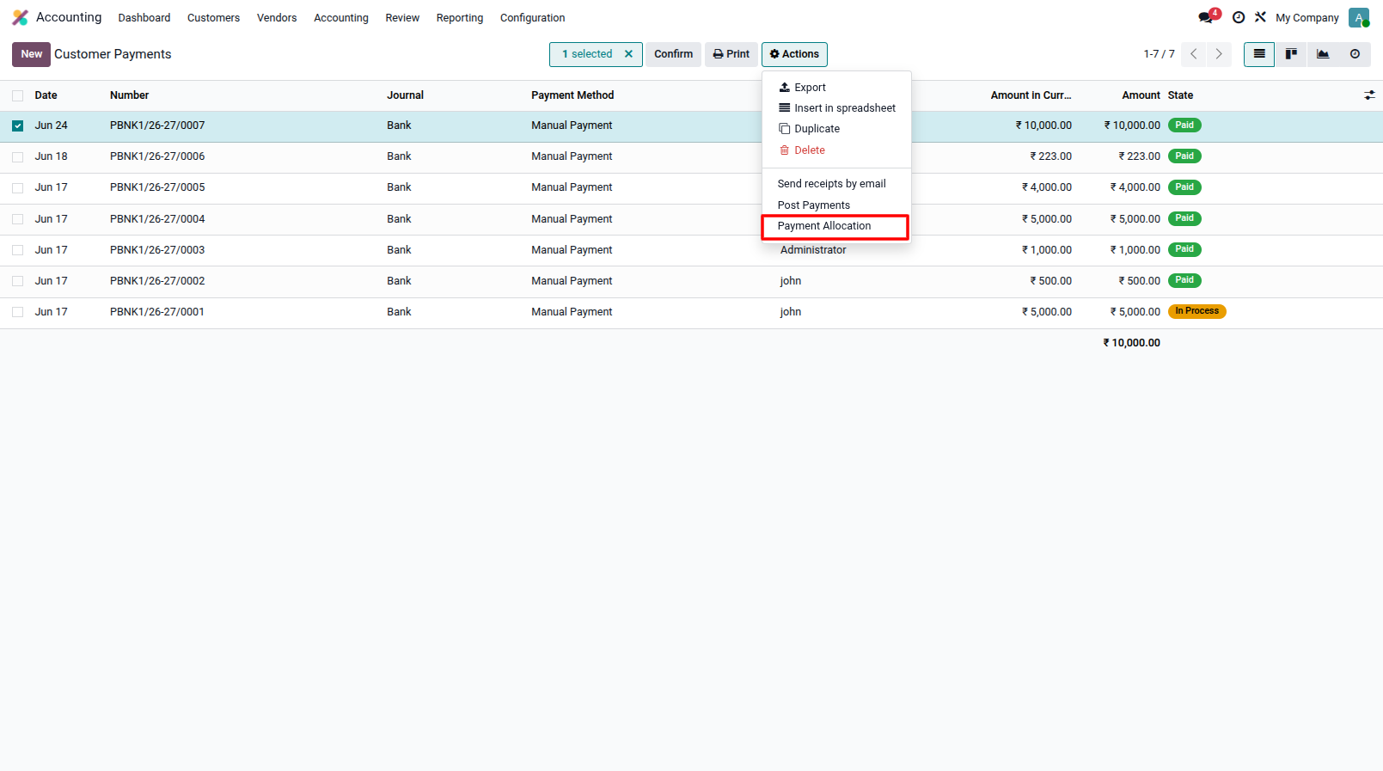This screenshot has height=771, width=1383.
Task: Sort by the Number column header
Action: (130, 95)
